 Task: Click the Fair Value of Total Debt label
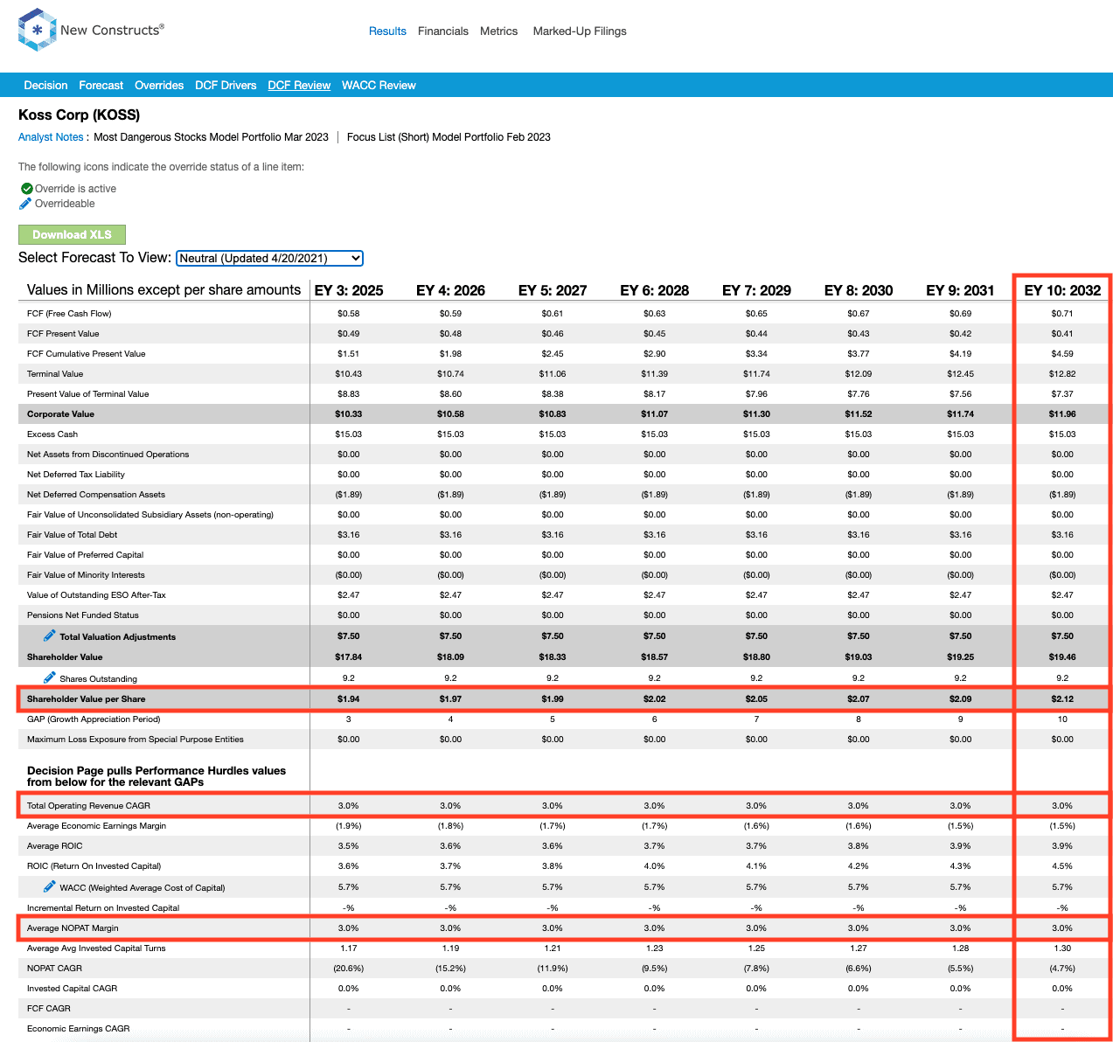[x=72, y=535]
